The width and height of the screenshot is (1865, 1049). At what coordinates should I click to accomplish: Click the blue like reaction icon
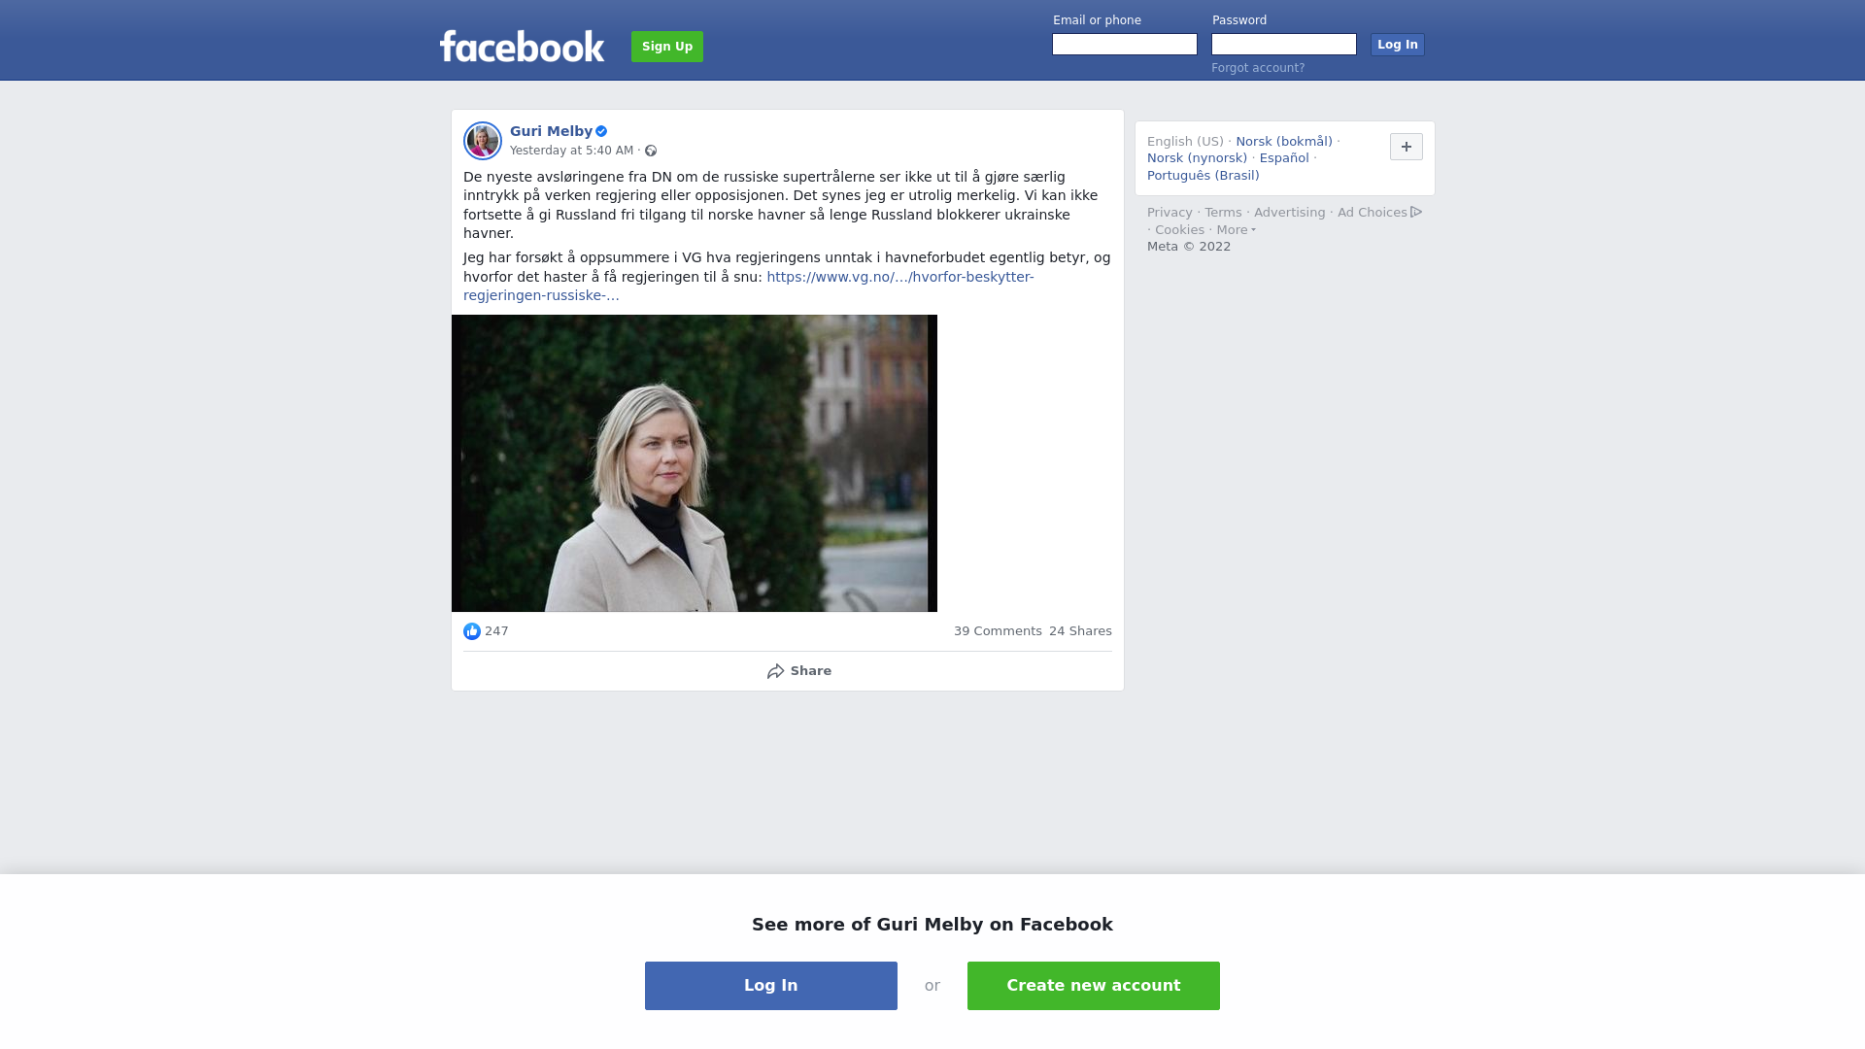point(472,631)
